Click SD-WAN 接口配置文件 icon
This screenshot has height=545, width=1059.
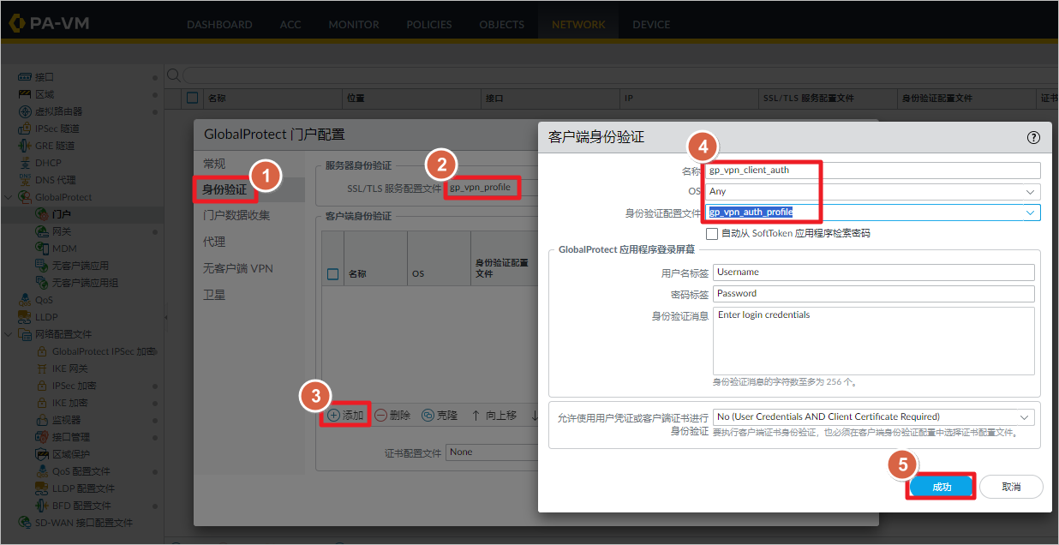pyautogui.click(x=25, y=523)
